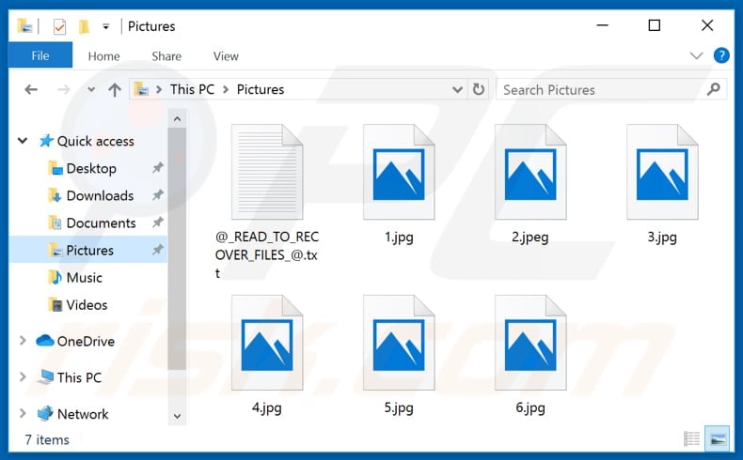Switch to the View ribbon tab
The width and height of the screenshot is (743, 460).
pos(226,56)
